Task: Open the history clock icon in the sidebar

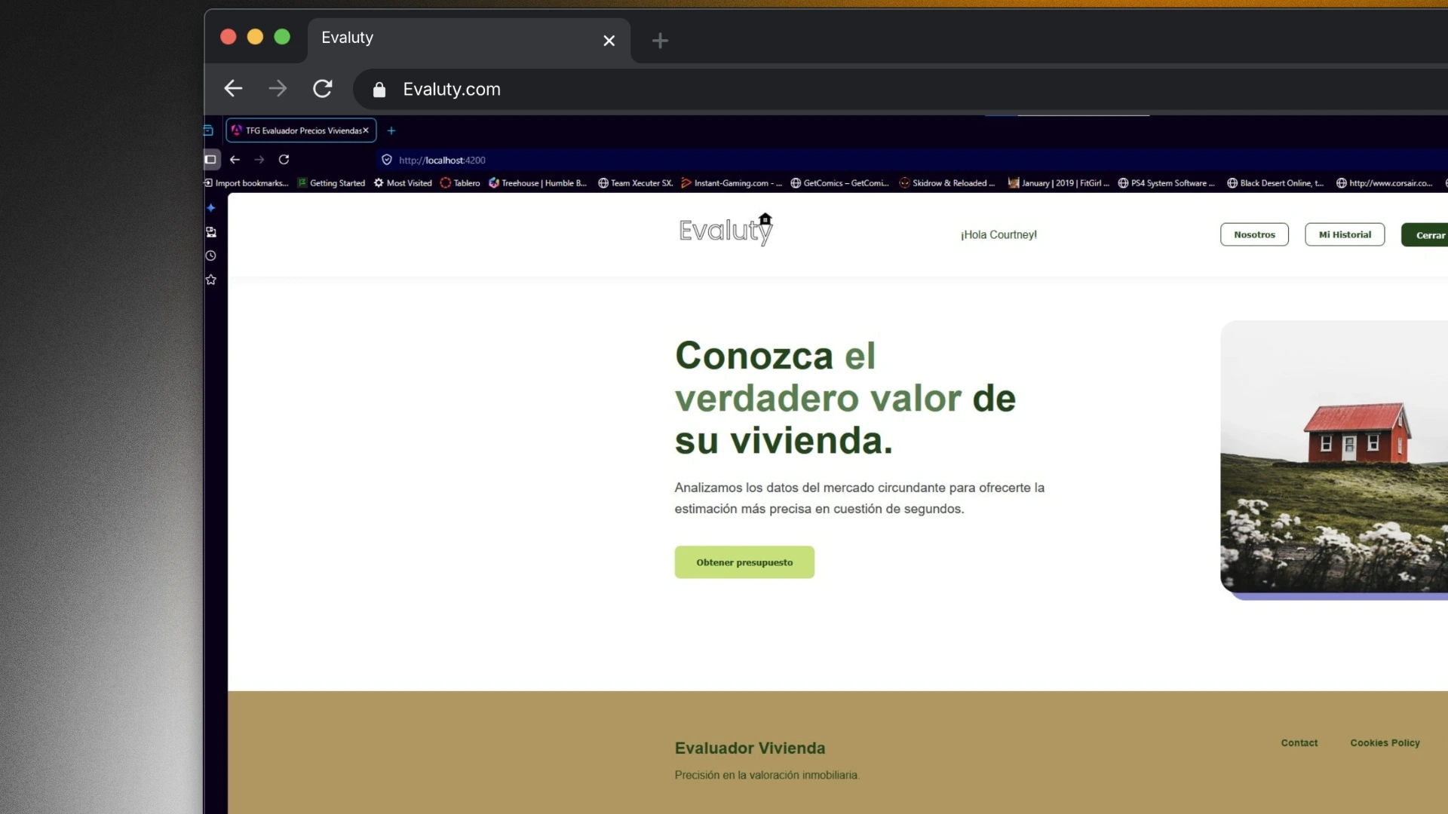Action: pos(211,256)
